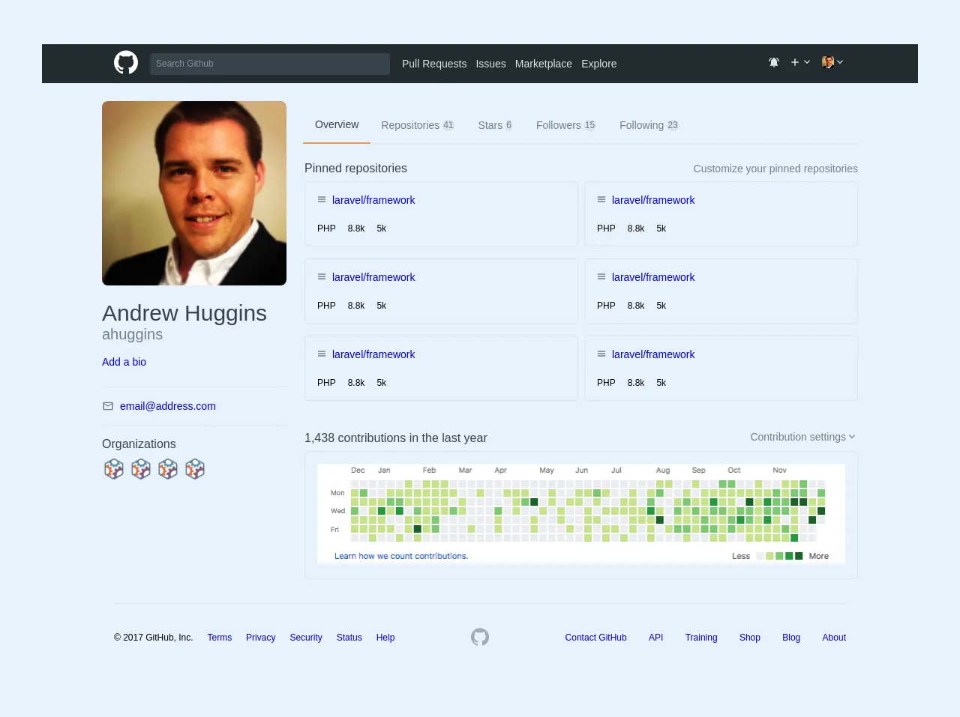Open the user avatar menu
The height and width of the screenshot is (717, 960).
[832, 62]
